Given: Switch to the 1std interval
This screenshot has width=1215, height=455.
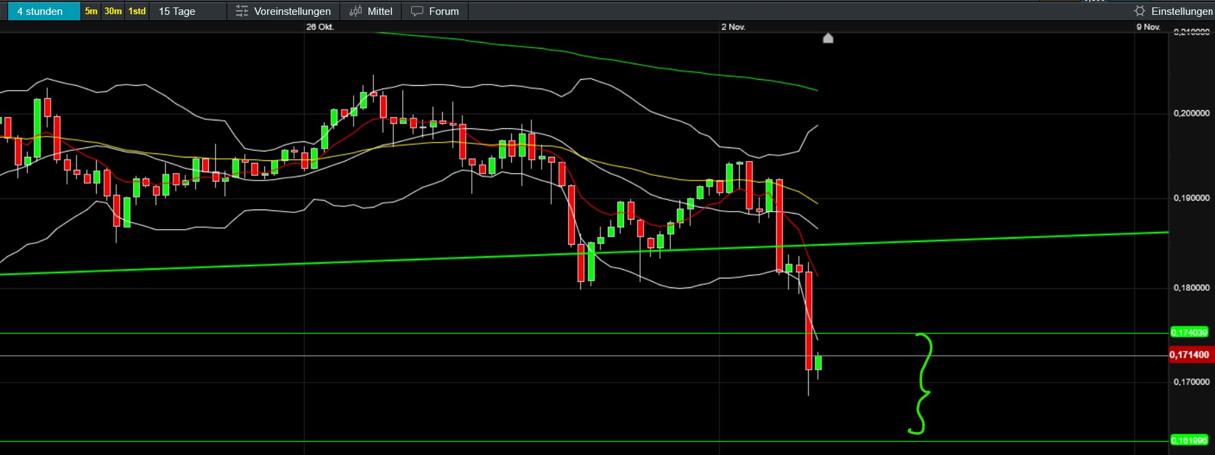Looking at the screenshot, I should click(x=137, y=11).
